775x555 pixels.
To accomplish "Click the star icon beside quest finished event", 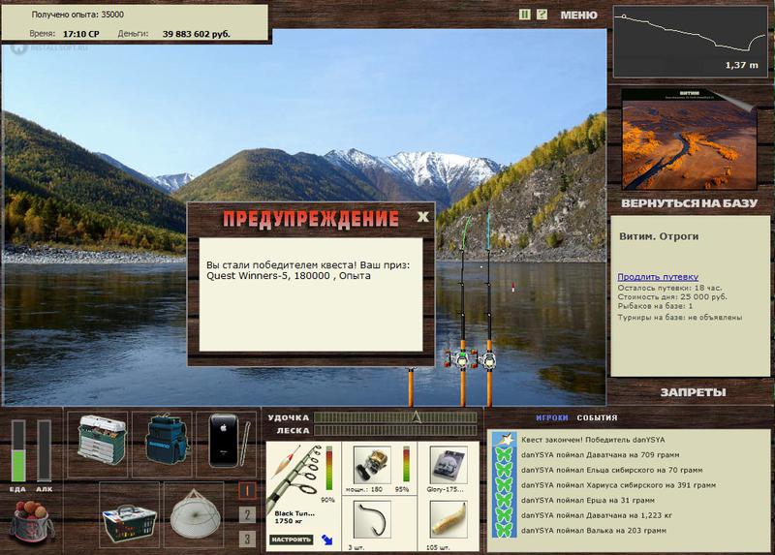I will pos(505,439).
